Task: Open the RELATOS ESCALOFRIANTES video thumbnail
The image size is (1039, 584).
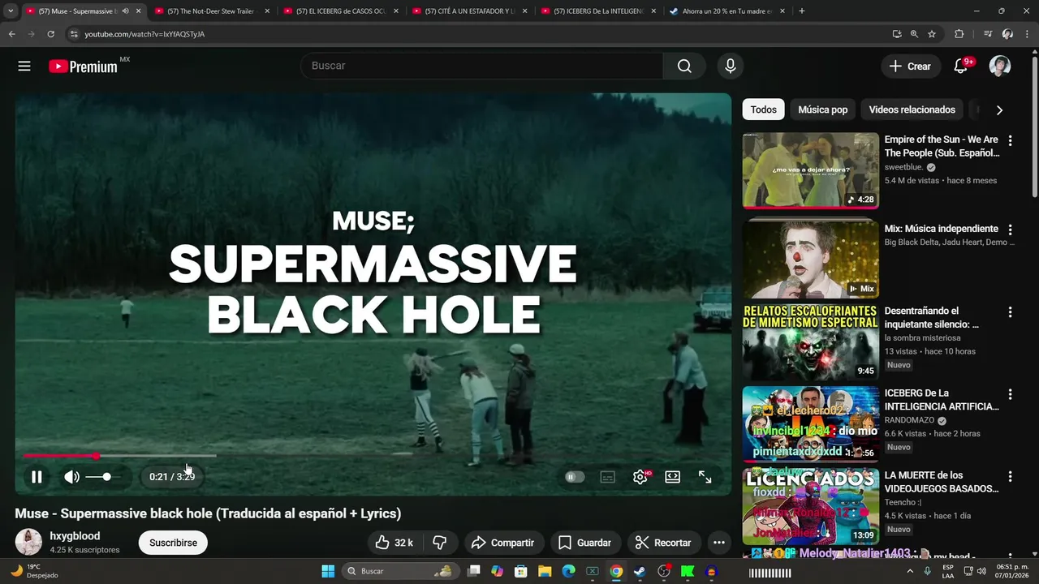Action: coord(810,342)
